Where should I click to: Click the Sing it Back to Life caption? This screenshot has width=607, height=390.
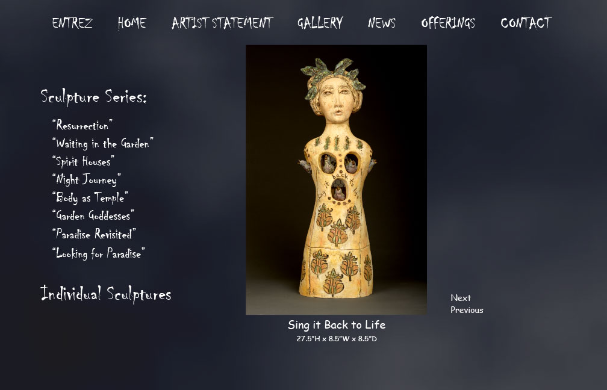tap(337, 324)
